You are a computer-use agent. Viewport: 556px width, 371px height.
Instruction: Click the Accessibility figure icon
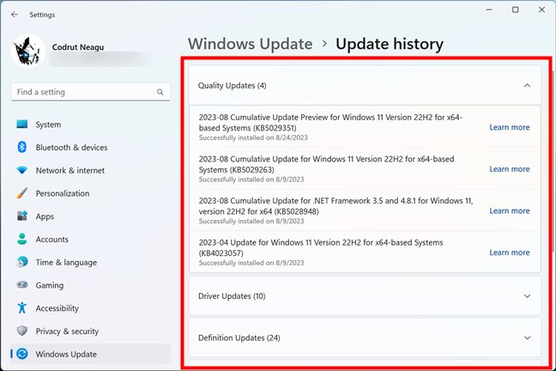tap(22, 307)
